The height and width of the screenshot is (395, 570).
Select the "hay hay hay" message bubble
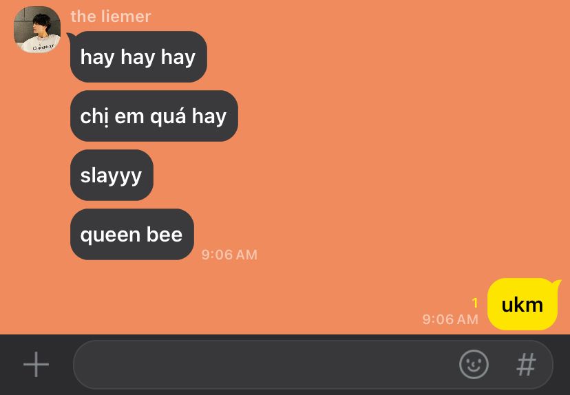(138, 56)
